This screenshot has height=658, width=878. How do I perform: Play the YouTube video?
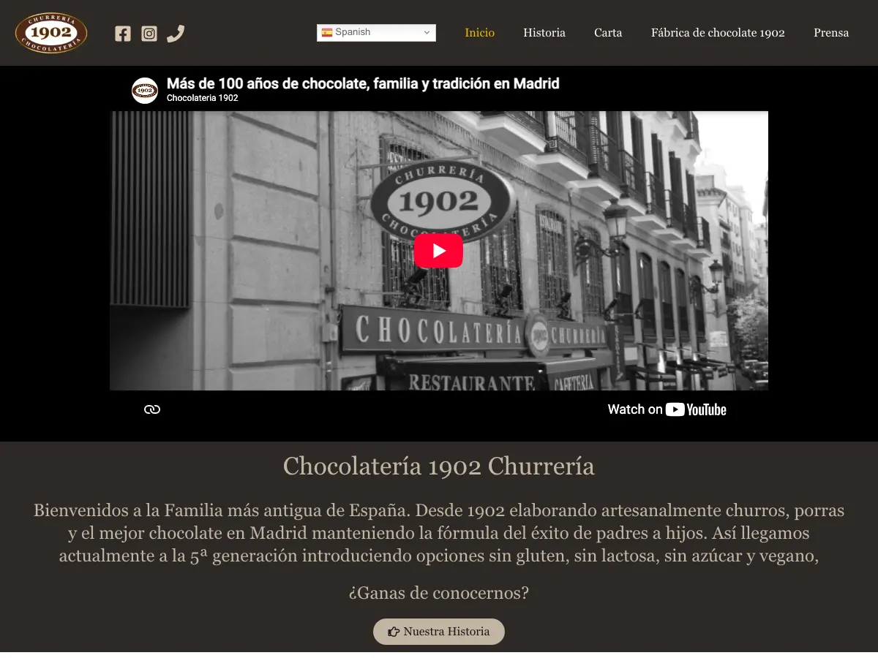click(x=438, y=251)
